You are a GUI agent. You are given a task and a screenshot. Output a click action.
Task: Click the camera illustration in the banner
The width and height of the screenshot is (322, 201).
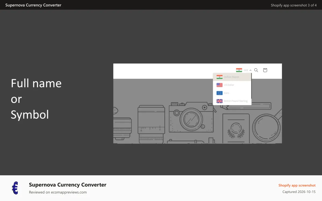191,117
